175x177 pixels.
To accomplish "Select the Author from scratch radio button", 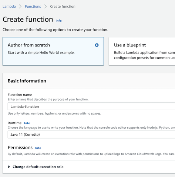I will (x=97, y=45).
